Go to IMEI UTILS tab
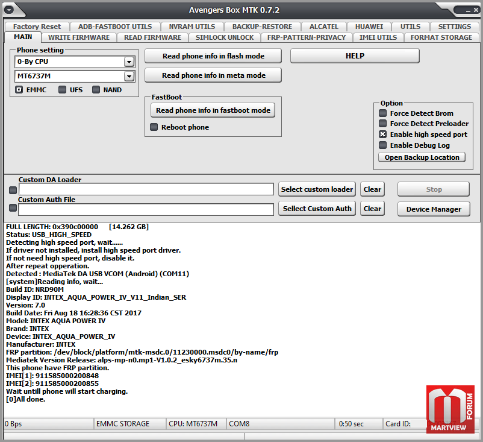This screenshot has width=483, height=442. coord(378,37)
